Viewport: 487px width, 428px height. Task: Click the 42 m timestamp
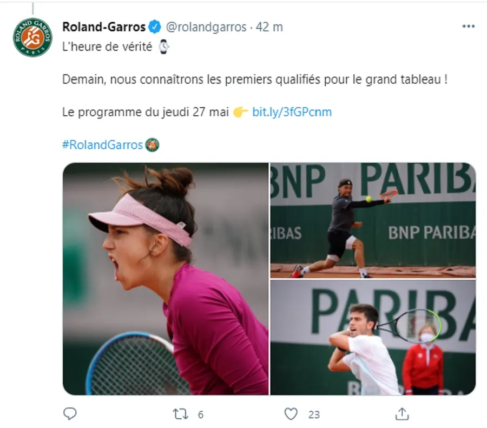click(269, 27)
